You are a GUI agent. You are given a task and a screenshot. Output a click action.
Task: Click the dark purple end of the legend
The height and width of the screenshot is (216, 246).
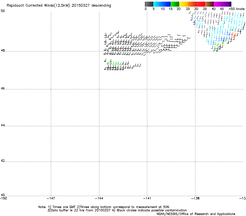230,4
